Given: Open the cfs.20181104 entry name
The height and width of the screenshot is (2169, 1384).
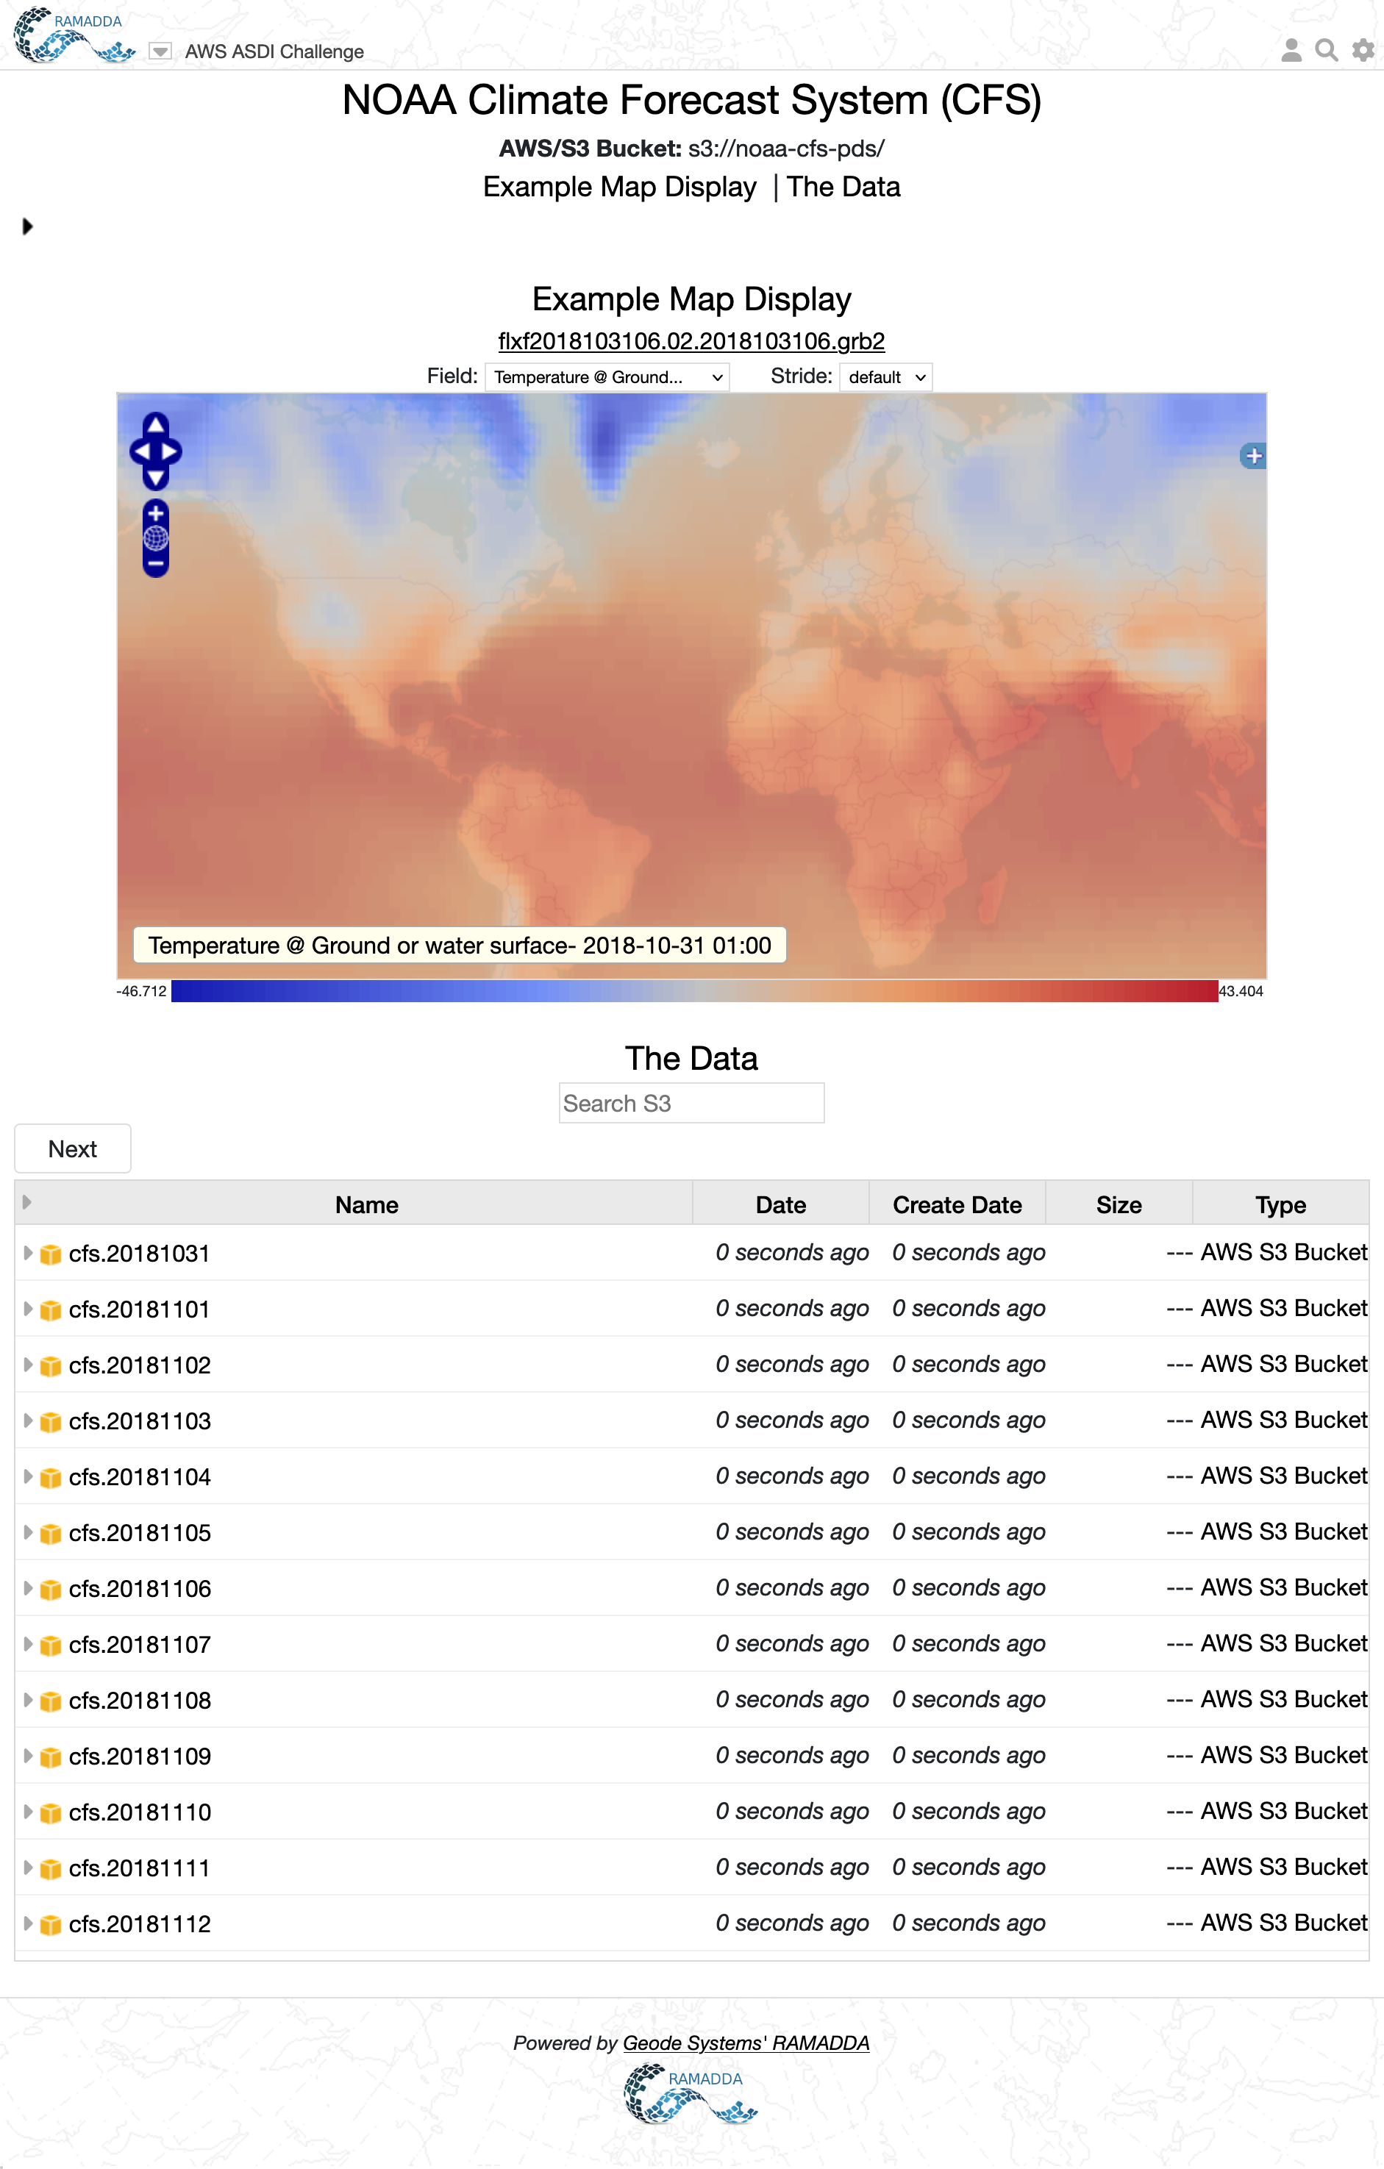Looking at the screenshot, I should point(140,1477).
